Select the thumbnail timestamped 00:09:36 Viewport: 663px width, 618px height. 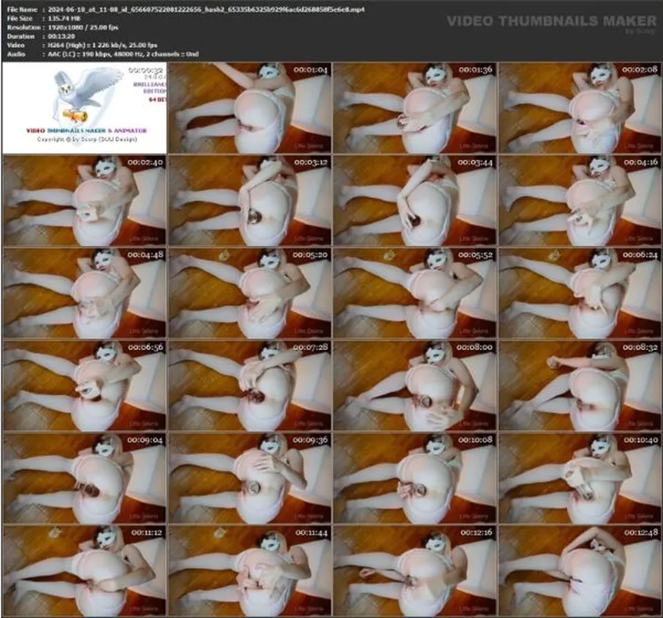pyautogui.click(x=250, y=478)
